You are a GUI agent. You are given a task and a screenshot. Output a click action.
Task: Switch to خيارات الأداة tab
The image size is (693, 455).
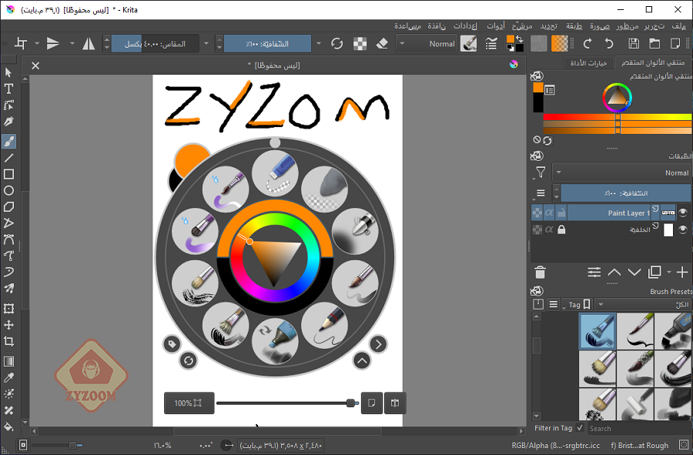(589, 63)
